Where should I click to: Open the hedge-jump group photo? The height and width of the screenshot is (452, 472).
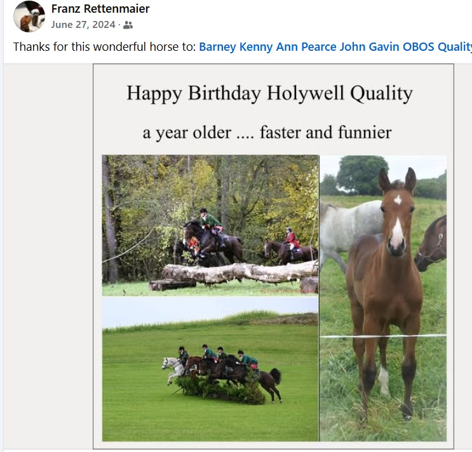click(x=210, y=369)
